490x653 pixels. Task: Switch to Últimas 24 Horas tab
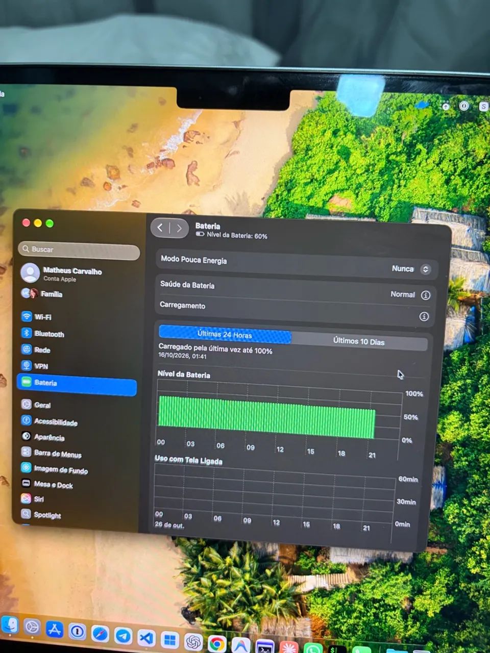(x=225, y=335)
